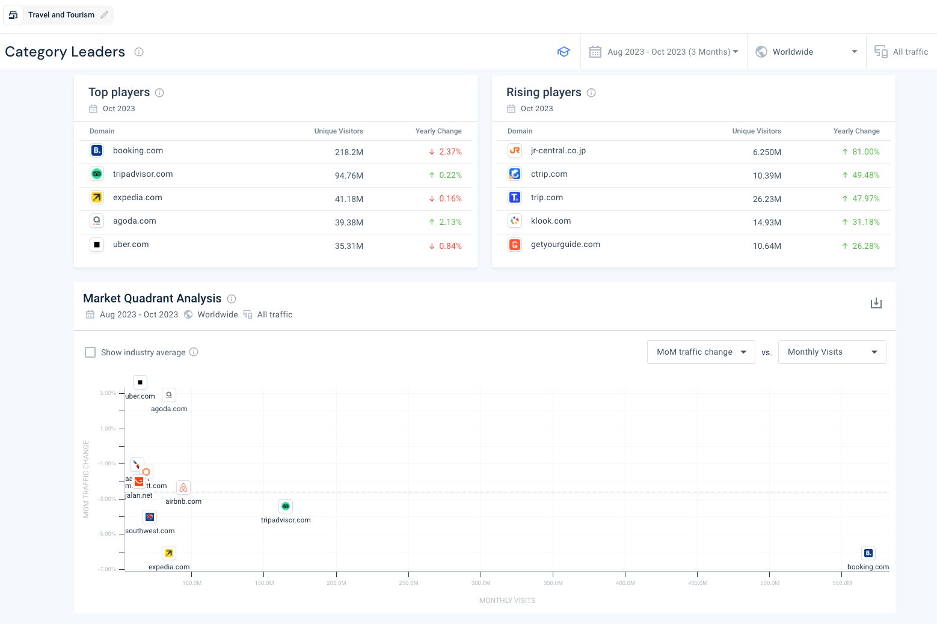Enable the Show industry average checkbox
937x624 pixels.
point(90,352)
